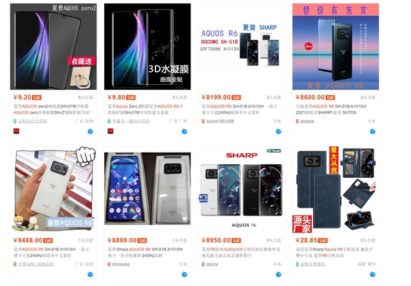Open seller link qingear
Viewport: 411px width, 286px height.
pyautogui.click(x=307, y=121)
